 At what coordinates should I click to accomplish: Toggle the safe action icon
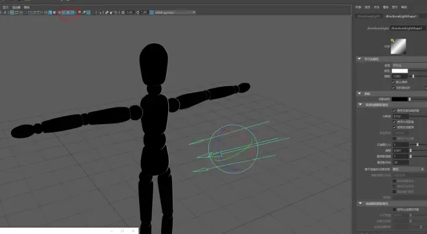click(x=34, y=12)
